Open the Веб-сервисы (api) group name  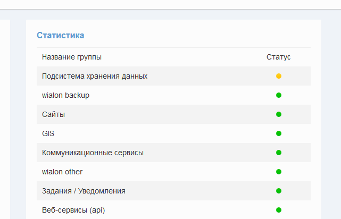[x=73, y=210]
